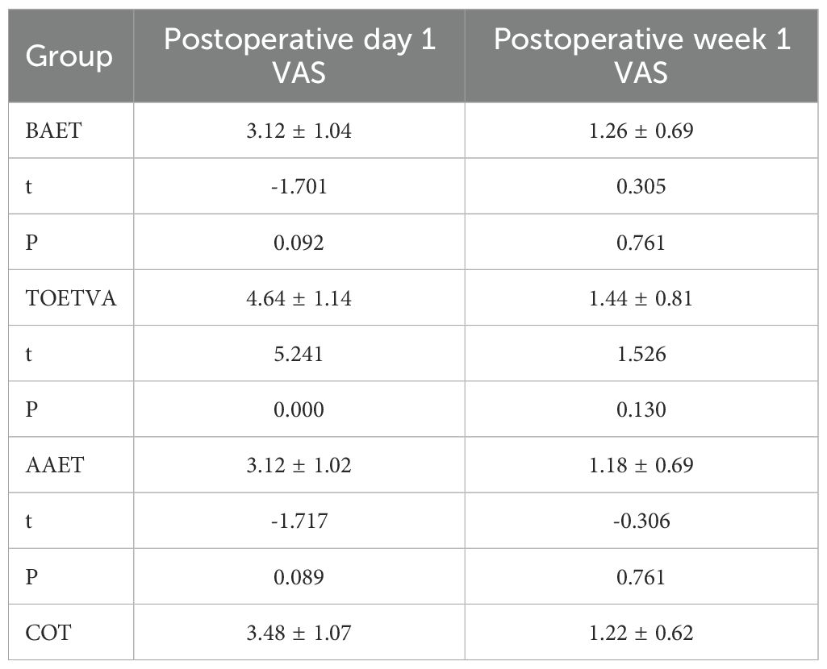Select the value 1.26 ± 0.69
This screenshot has width=827, height=669.
(x=642, y=131)
